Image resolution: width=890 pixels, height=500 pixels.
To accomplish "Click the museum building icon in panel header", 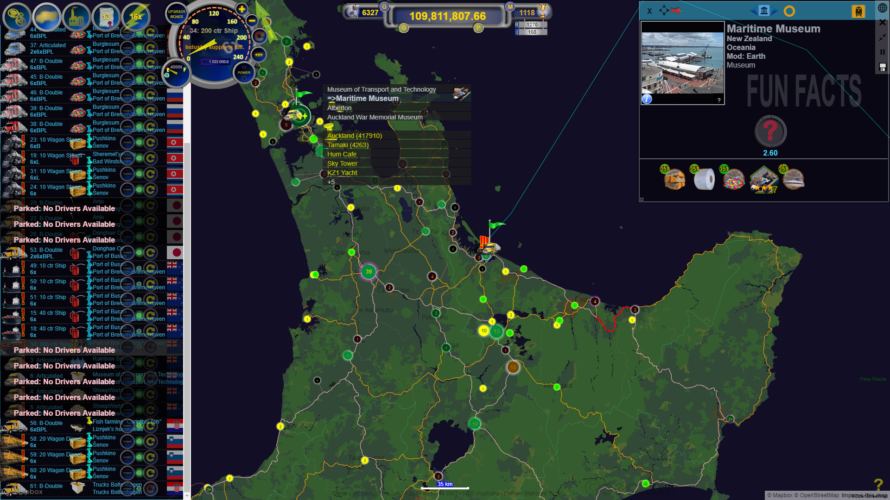I will tap(764, 10).
